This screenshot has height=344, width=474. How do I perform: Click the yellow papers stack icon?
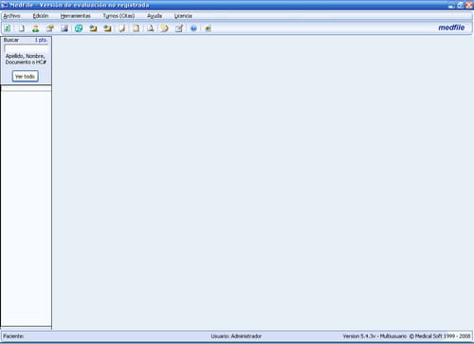[x=165, y=28]
